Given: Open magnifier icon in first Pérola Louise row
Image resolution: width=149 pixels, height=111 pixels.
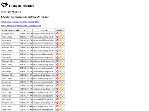Looking at the screenshot, I should pyautogui.click(x=63, y=37).
